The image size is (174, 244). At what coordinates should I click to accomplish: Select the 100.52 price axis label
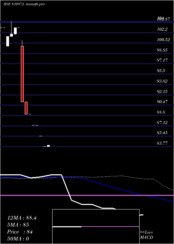pos(163,39)
